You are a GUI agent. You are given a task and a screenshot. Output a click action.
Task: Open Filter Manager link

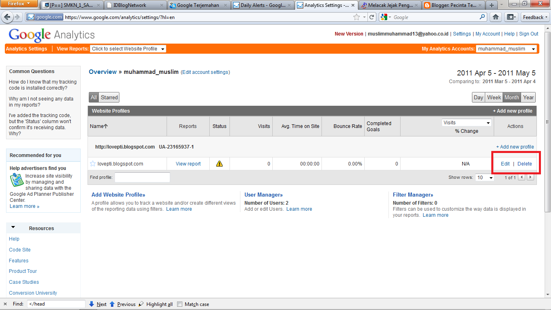(413, 195)
